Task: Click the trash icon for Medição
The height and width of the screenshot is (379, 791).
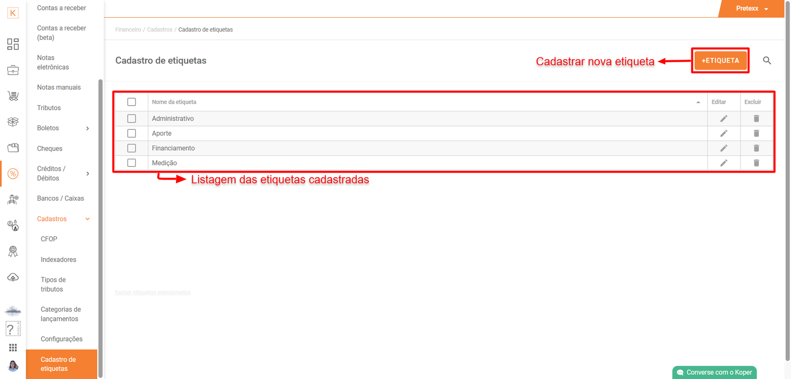Action: tap(756, 163)
